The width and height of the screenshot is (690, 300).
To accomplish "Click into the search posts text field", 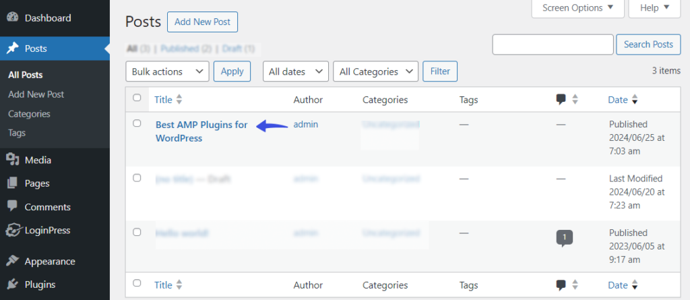I will tap(553, 44).
